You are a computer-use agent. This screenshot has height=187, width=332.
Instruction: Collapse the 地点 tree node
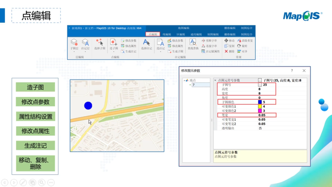point(184,80)
